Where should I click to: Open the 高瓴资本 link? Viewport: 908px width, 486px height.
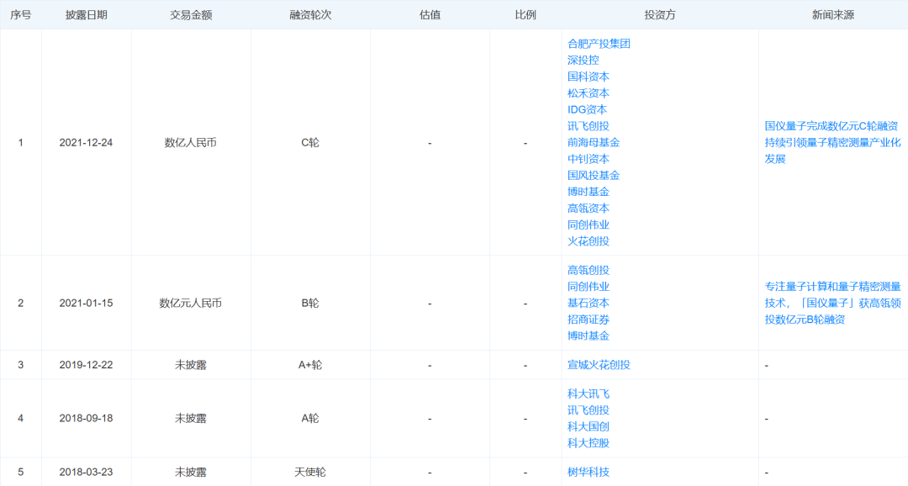(589, 208)
